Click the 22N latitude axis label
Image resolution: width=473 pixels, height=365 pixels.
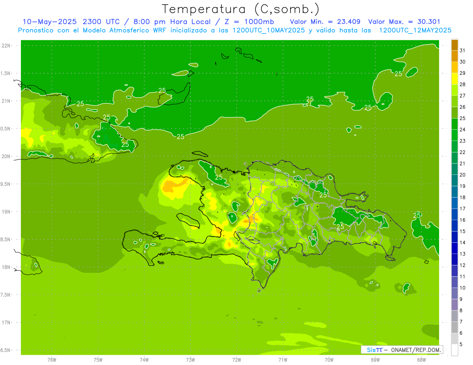7,45
